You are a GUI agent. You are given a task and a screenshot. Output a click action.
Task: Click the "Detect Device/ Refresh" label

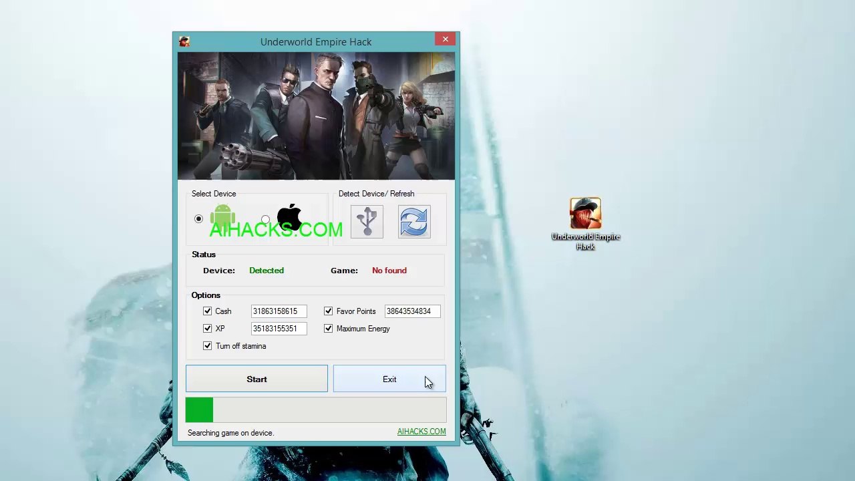coord(376,194)
